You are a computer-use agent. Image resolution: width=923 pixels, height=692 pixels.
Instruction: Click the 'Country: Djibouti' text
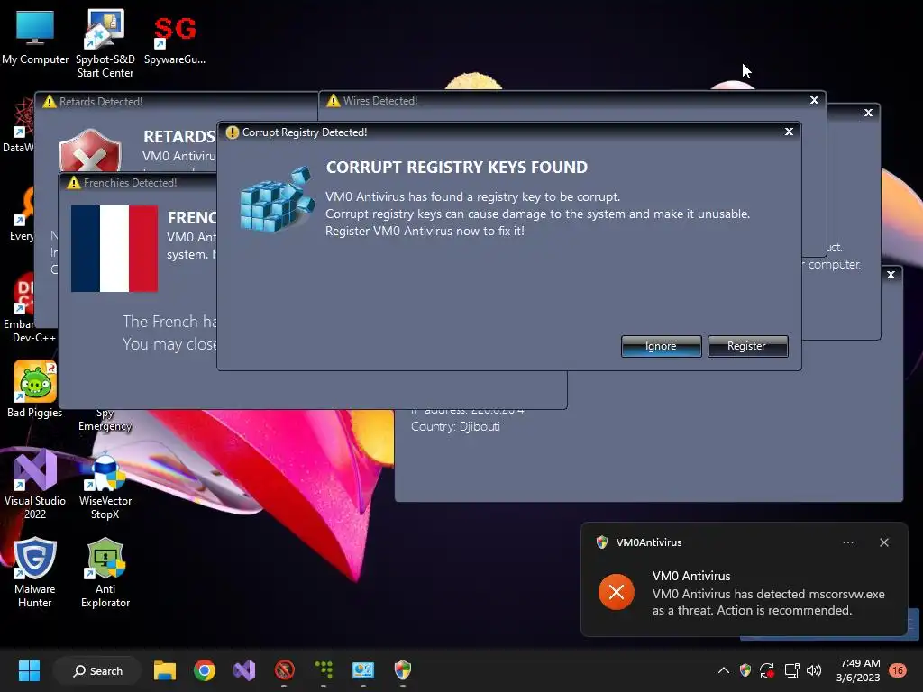(x=455, y=426)
